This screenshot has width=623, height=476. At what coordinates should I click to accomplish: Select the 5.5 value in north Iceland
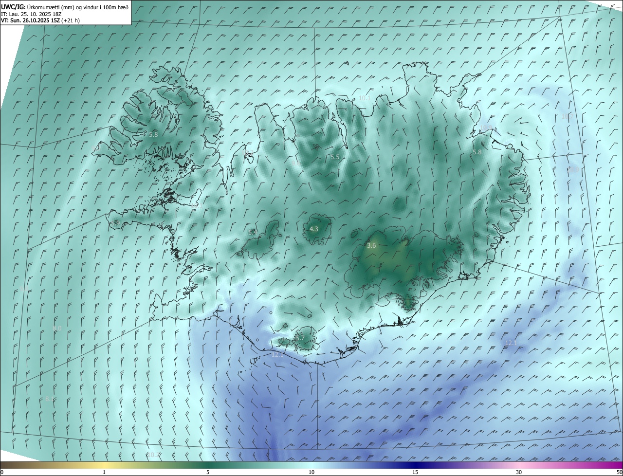tap(335, 157)
